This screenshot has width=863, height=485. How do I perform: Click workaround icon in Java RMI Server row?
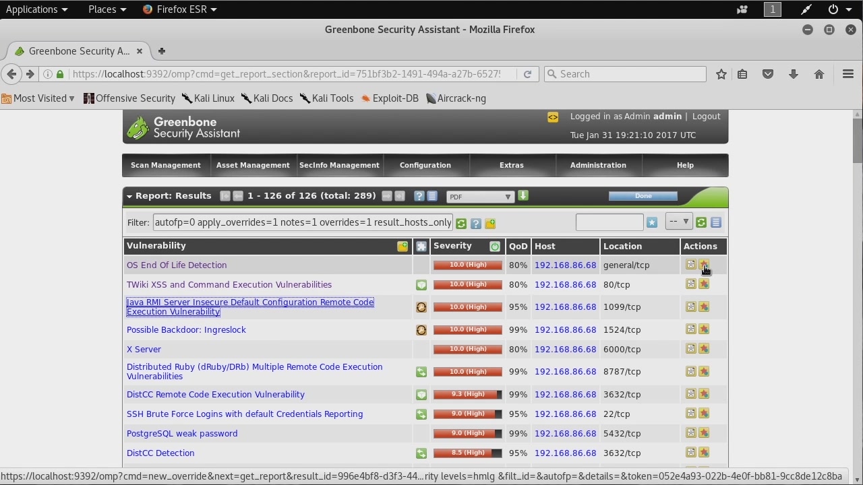[x=421, y=307]
